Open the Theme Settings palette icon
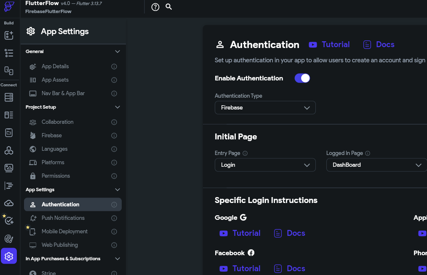Screen dimensions: 427x275 point(9,239)
